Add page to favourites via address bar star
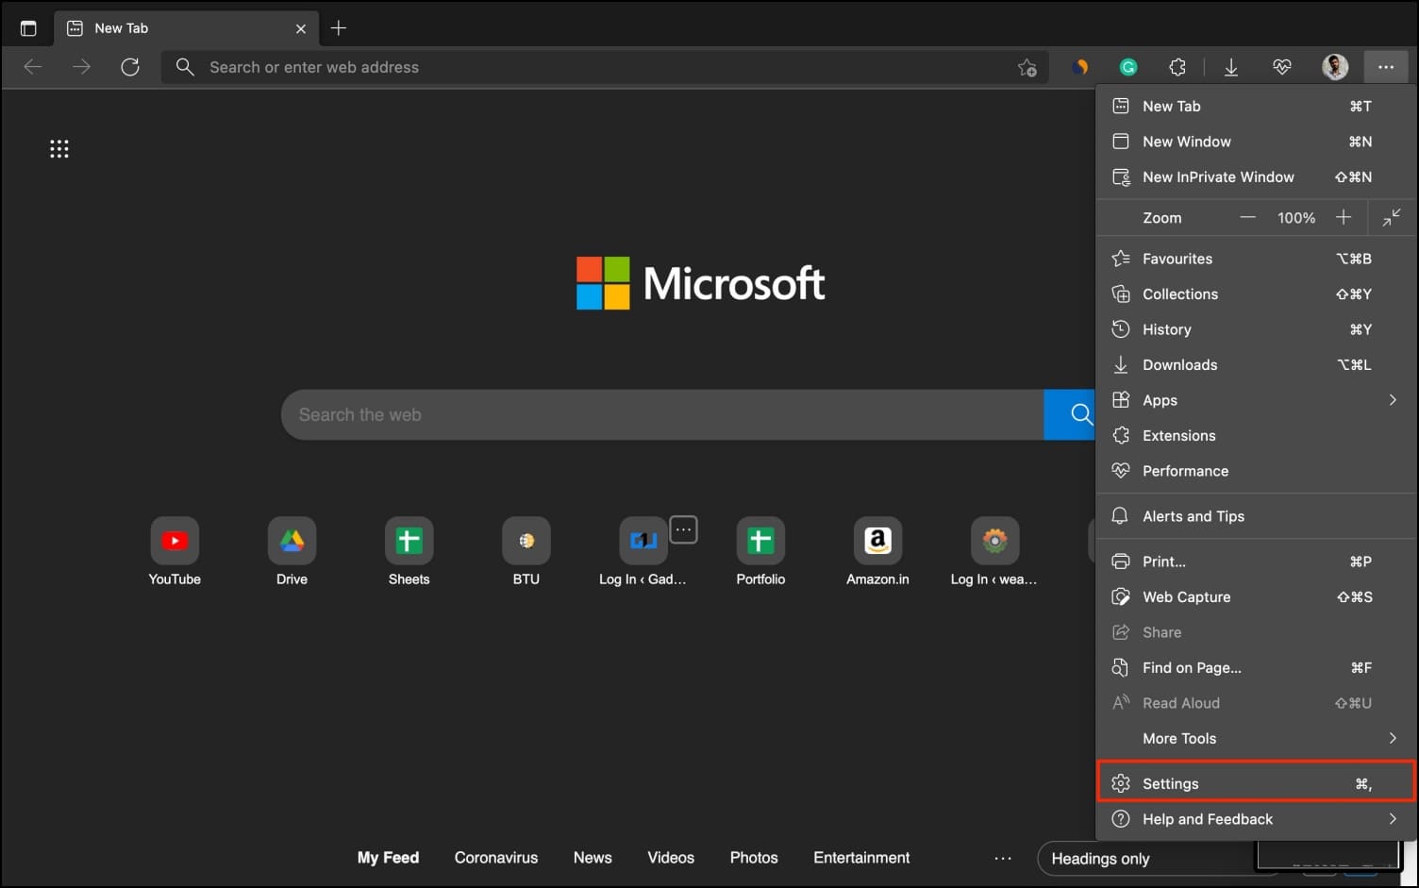Image resolution: width=1419 pixels, height=888 pixels. click(1027, 67)
